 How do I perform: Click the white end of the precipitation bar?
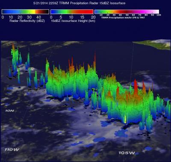(x=156, y=12)
